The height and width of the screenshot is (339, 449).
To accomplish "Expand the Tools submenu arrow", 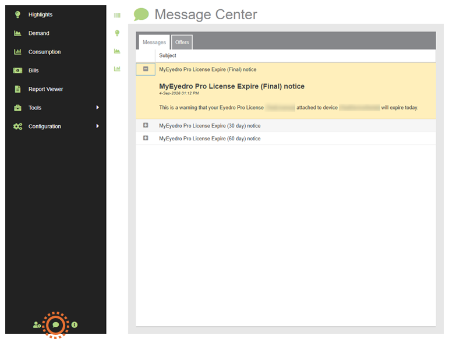I will click(98, 107).
